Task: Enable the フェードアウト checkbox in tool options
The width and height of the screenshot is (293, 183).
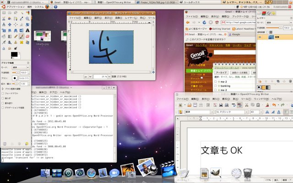Action: click(3, 93)
